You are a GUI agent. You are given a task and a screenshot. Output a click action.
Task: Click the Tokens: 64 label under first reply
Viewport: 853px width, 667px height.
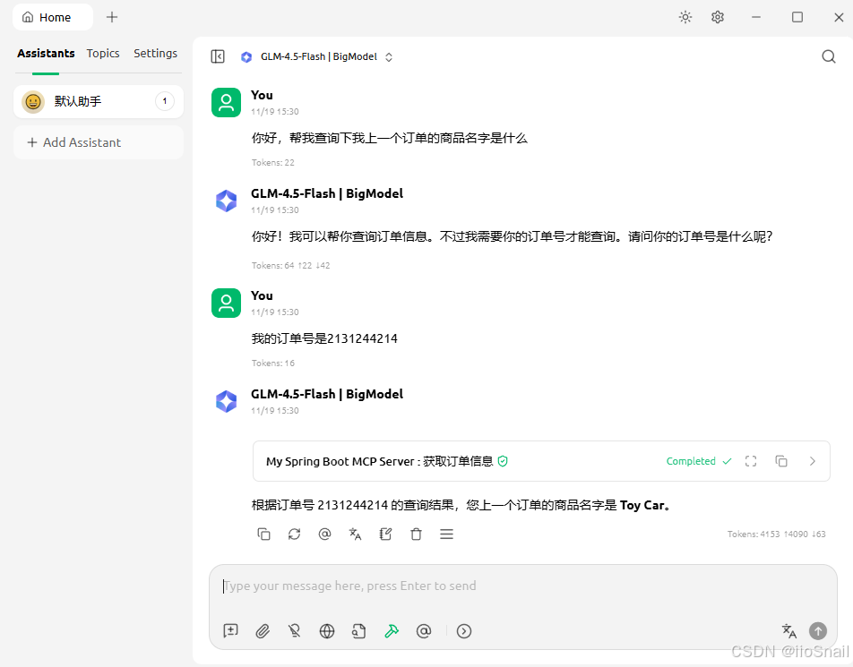290,265
